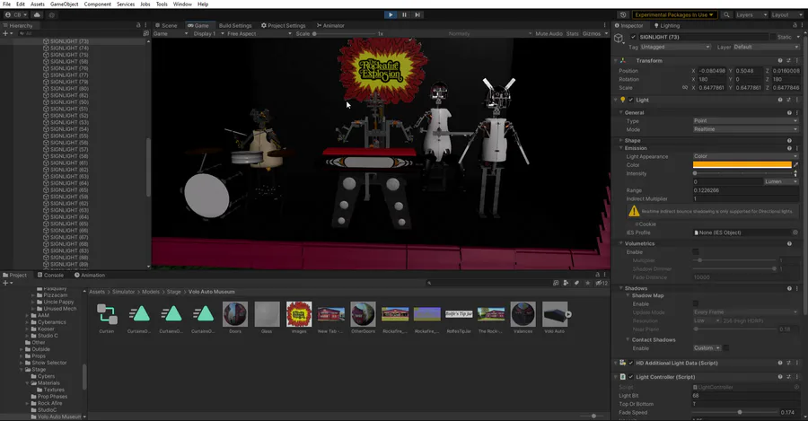
Task: Click the Hierarchy panel lock icon
Action: coord(138,25)
